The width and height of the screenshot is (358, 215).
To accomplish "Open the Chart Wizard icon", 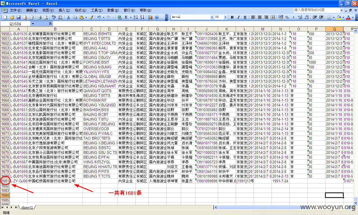I will (150, 17).
